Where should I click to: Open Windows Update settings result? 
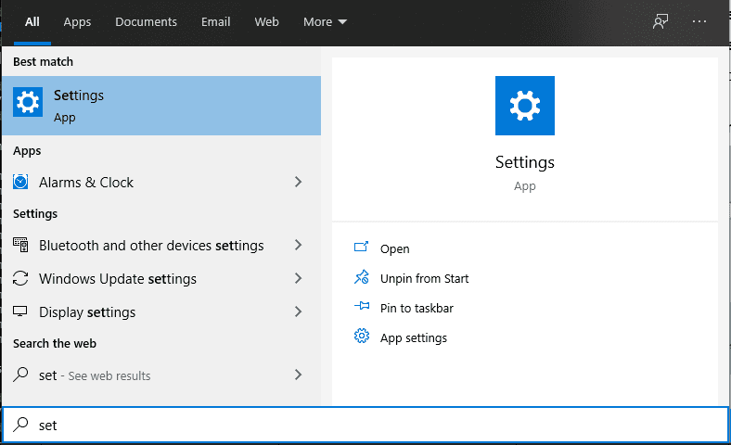(161, 279)
